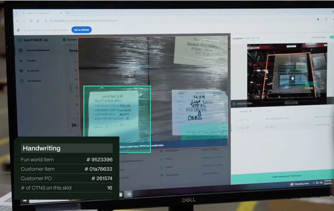
Task: Select the Gather AI - Dashboard browser tab
Action: [x=42, y=13]
